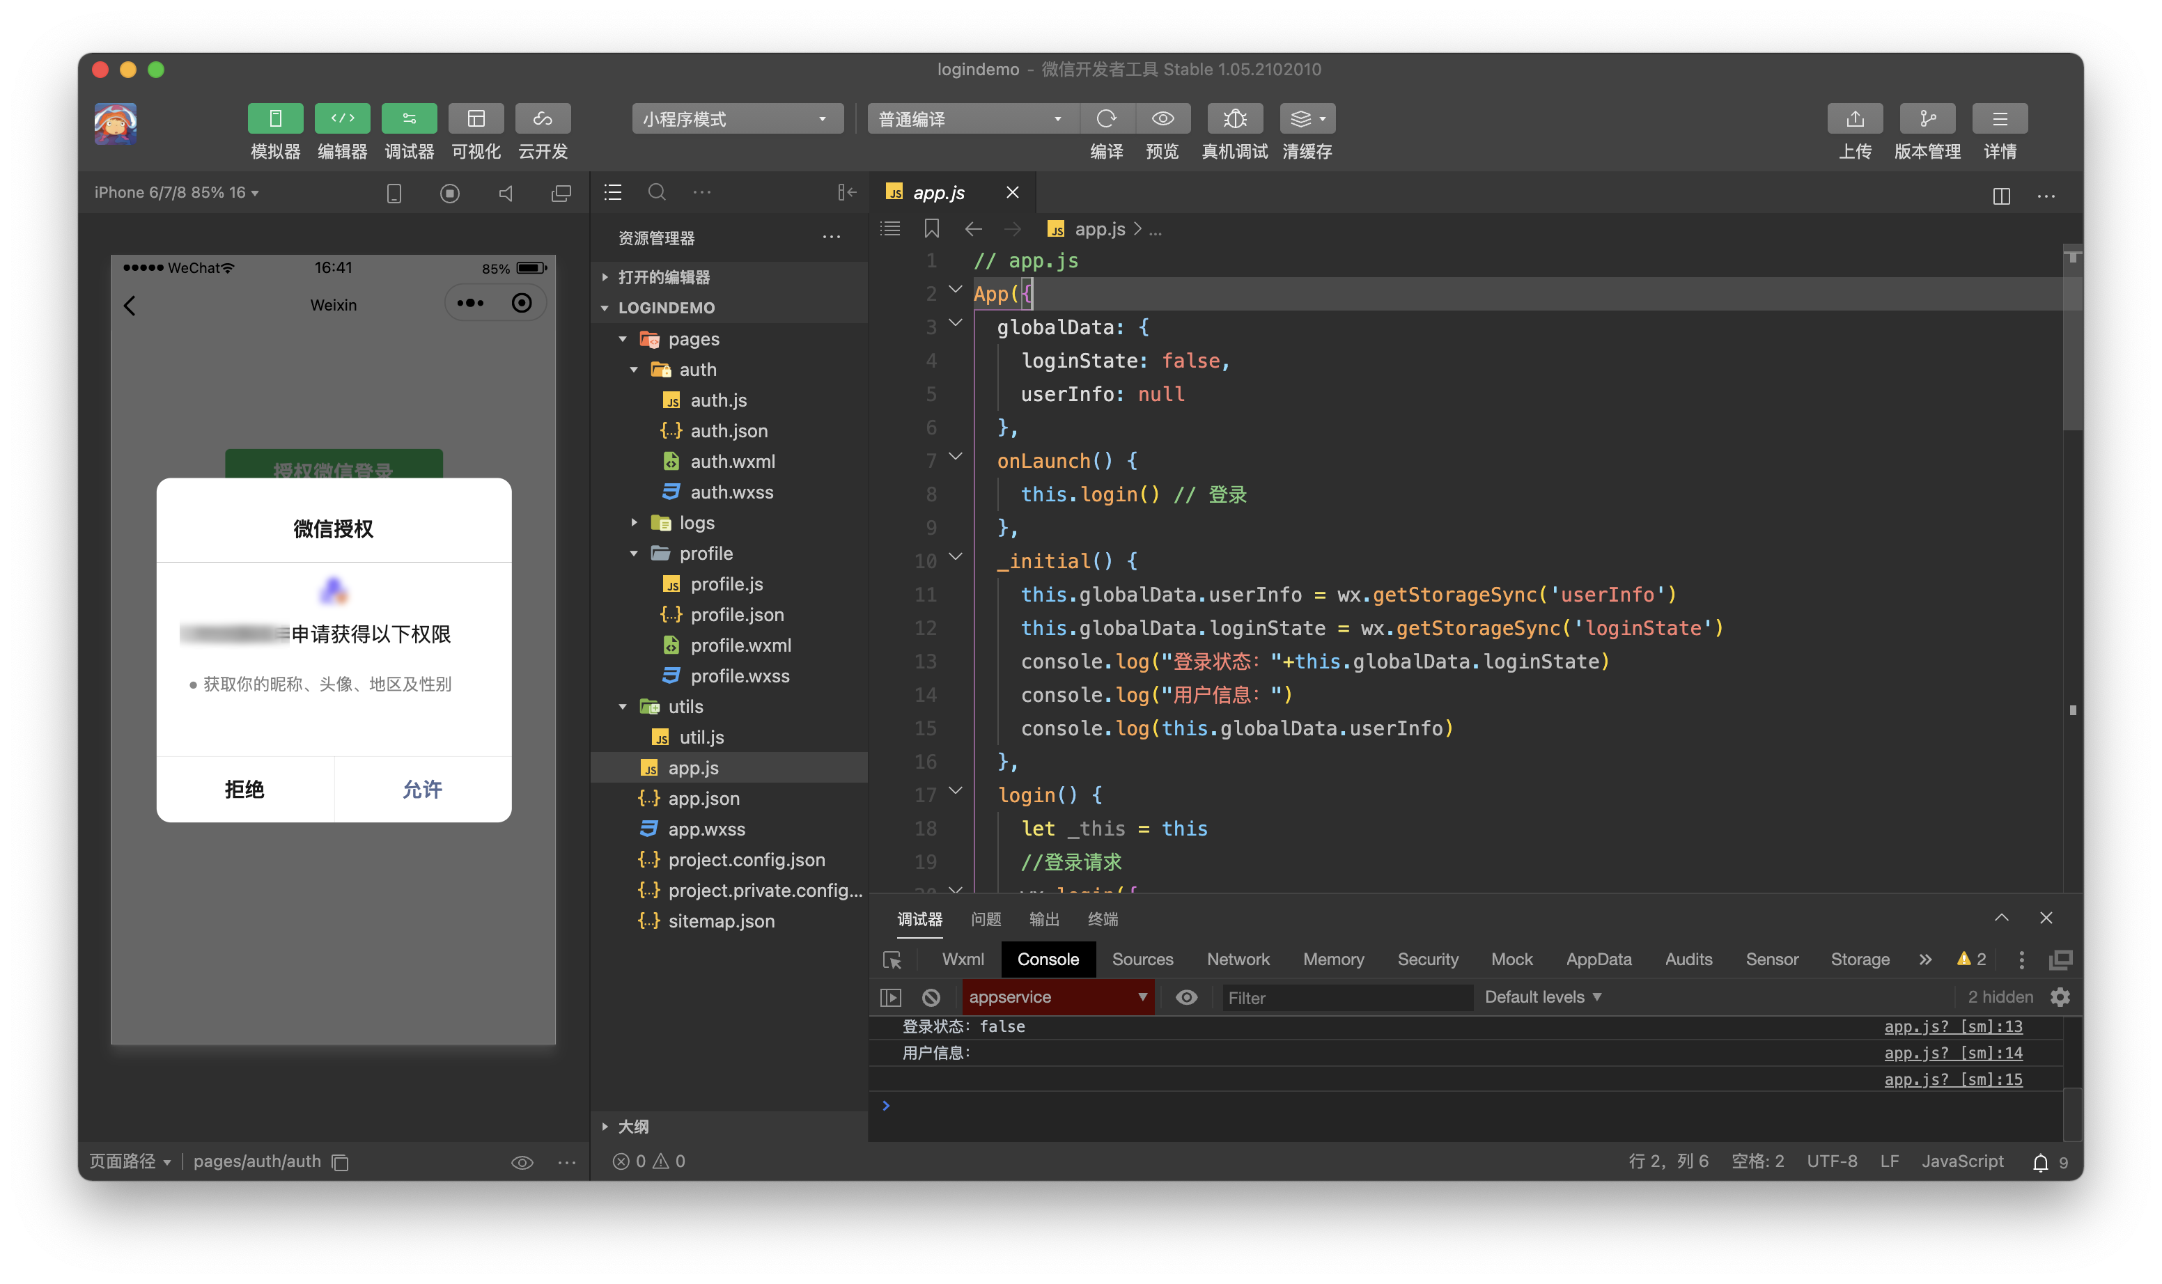2162x1284 pixels.
Task: Click the Preview (预览) eye icon
Action: [x=1162, y=118]
